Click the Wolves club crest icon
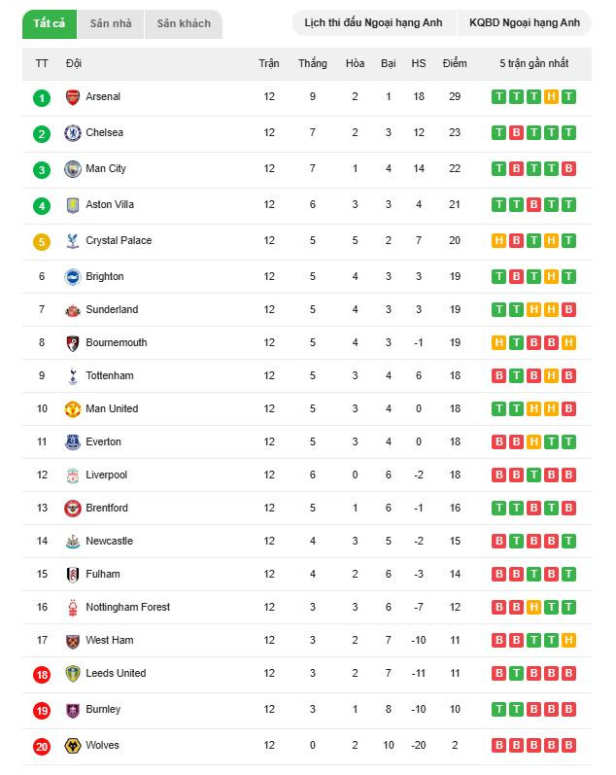The height and width of the screenshot is (775, 616). (73, 746)
